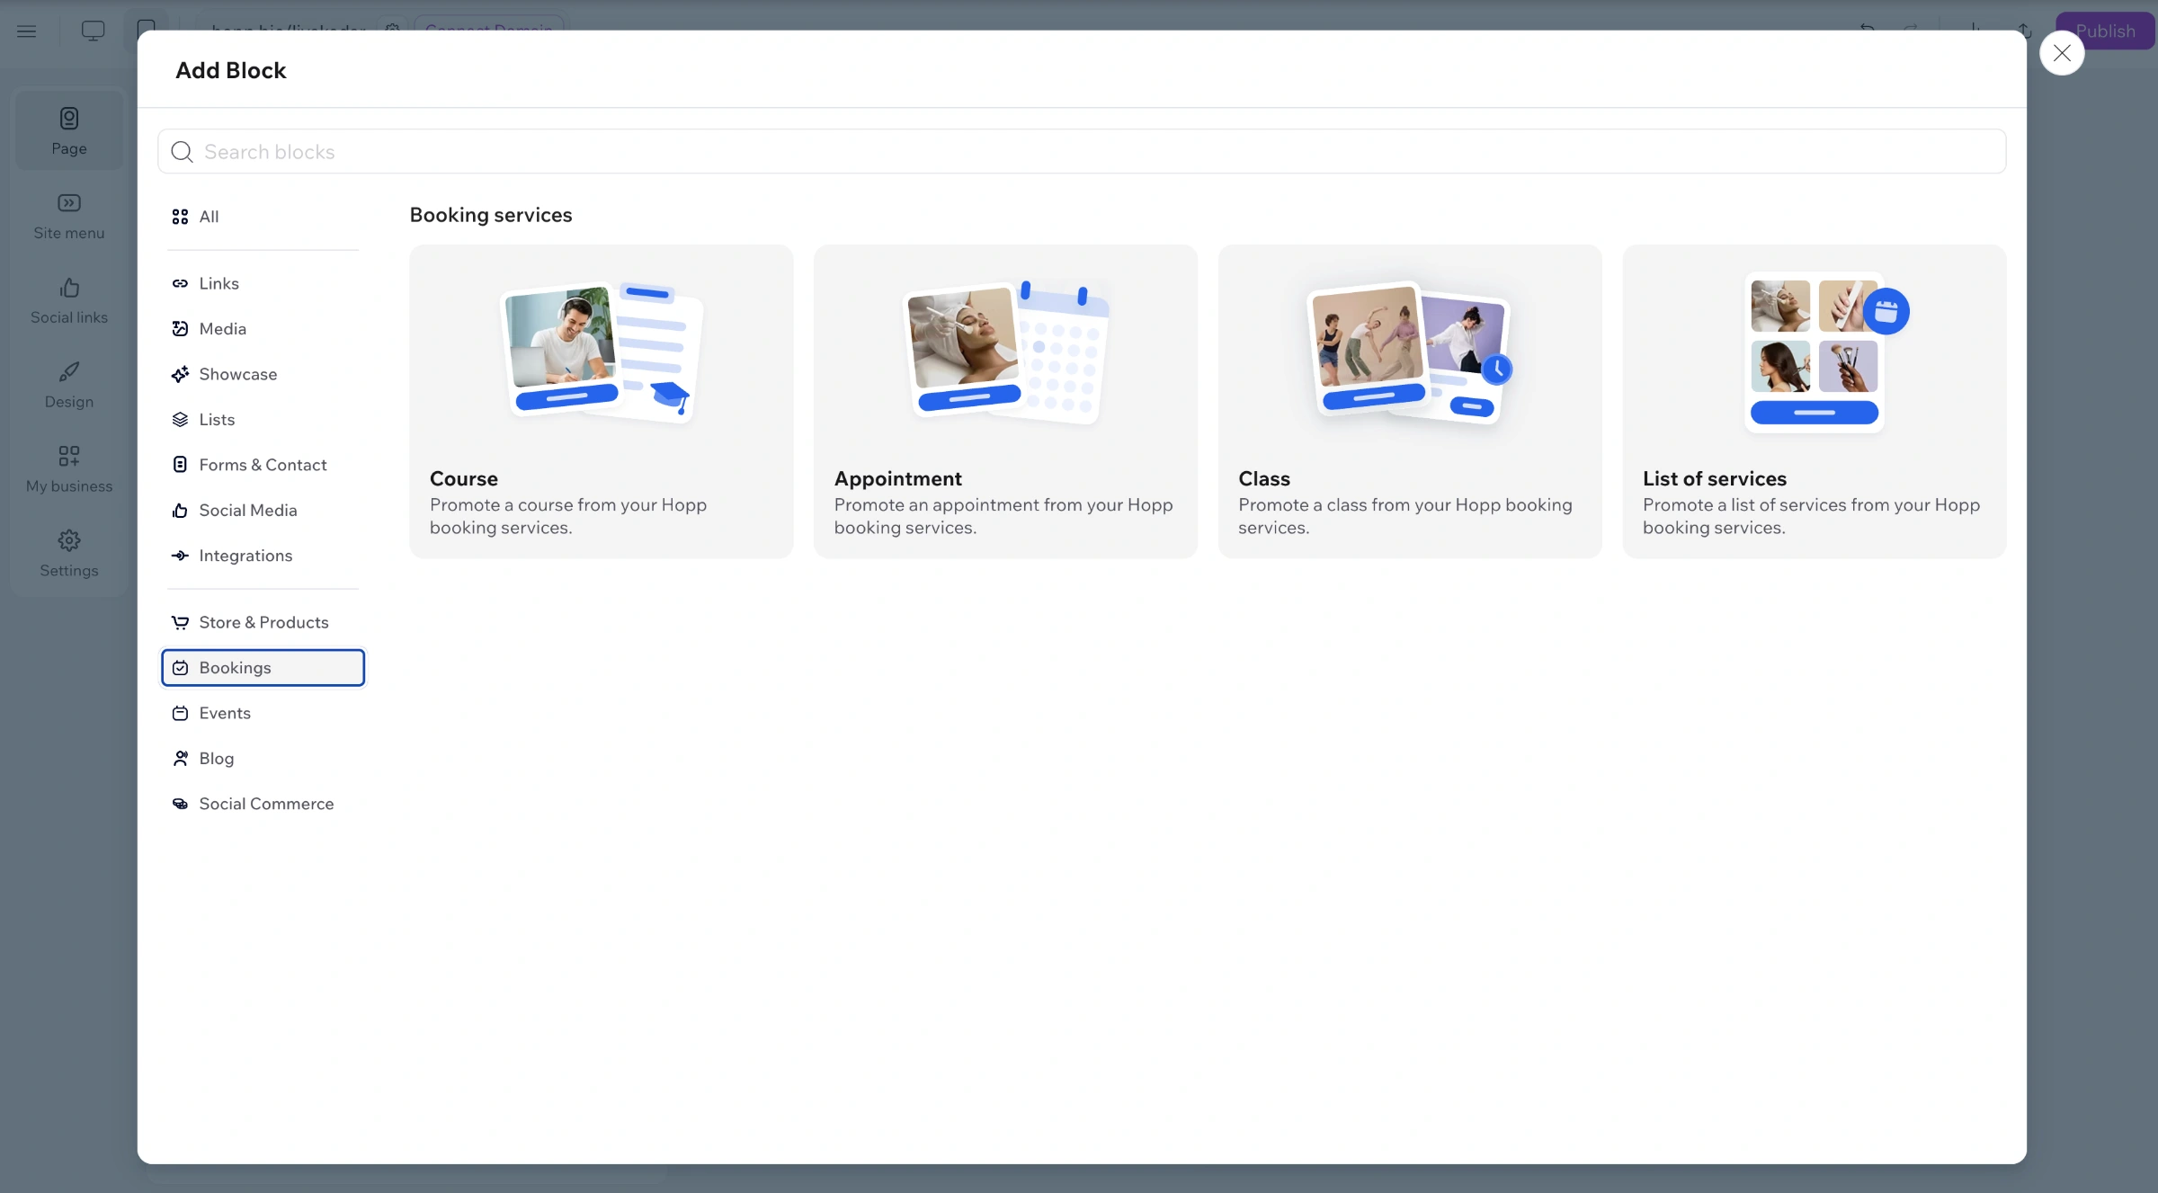Open the Media category
Screen dimensions: 2158x1193
[x=263, y=329]
